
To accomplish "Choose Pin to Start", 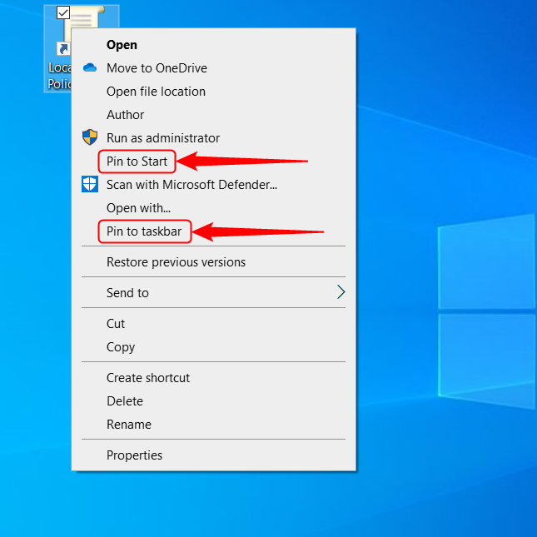I will 213,162.
